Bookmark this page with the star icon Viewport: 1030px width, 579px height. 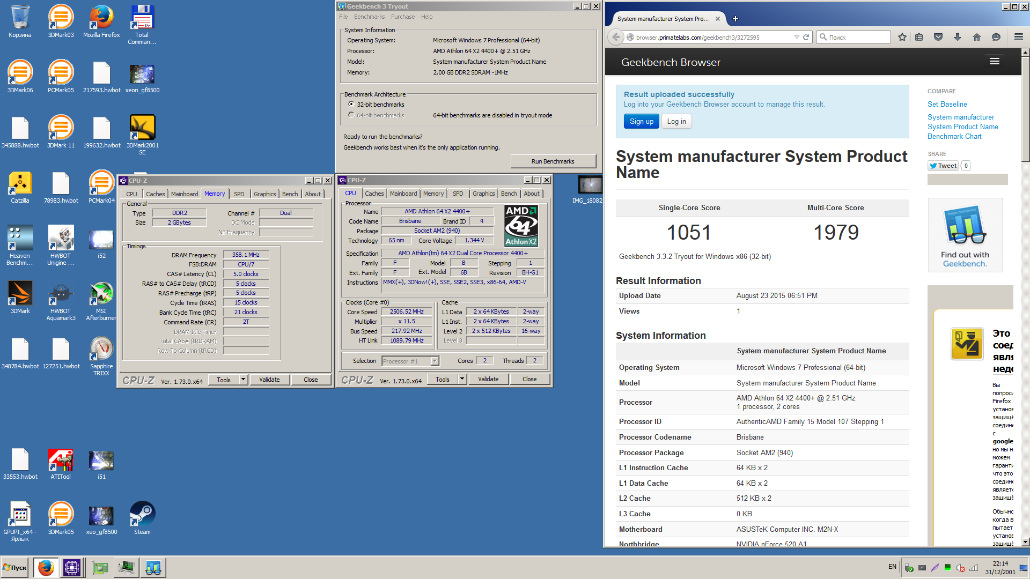902,37
